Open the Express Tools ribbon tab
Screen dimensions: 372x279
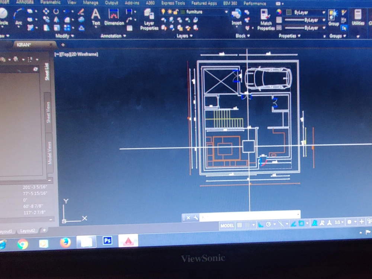pos(173,3)
